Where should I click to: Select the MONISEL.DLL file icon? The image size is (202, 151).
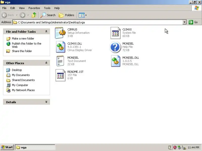click(116, 61)
